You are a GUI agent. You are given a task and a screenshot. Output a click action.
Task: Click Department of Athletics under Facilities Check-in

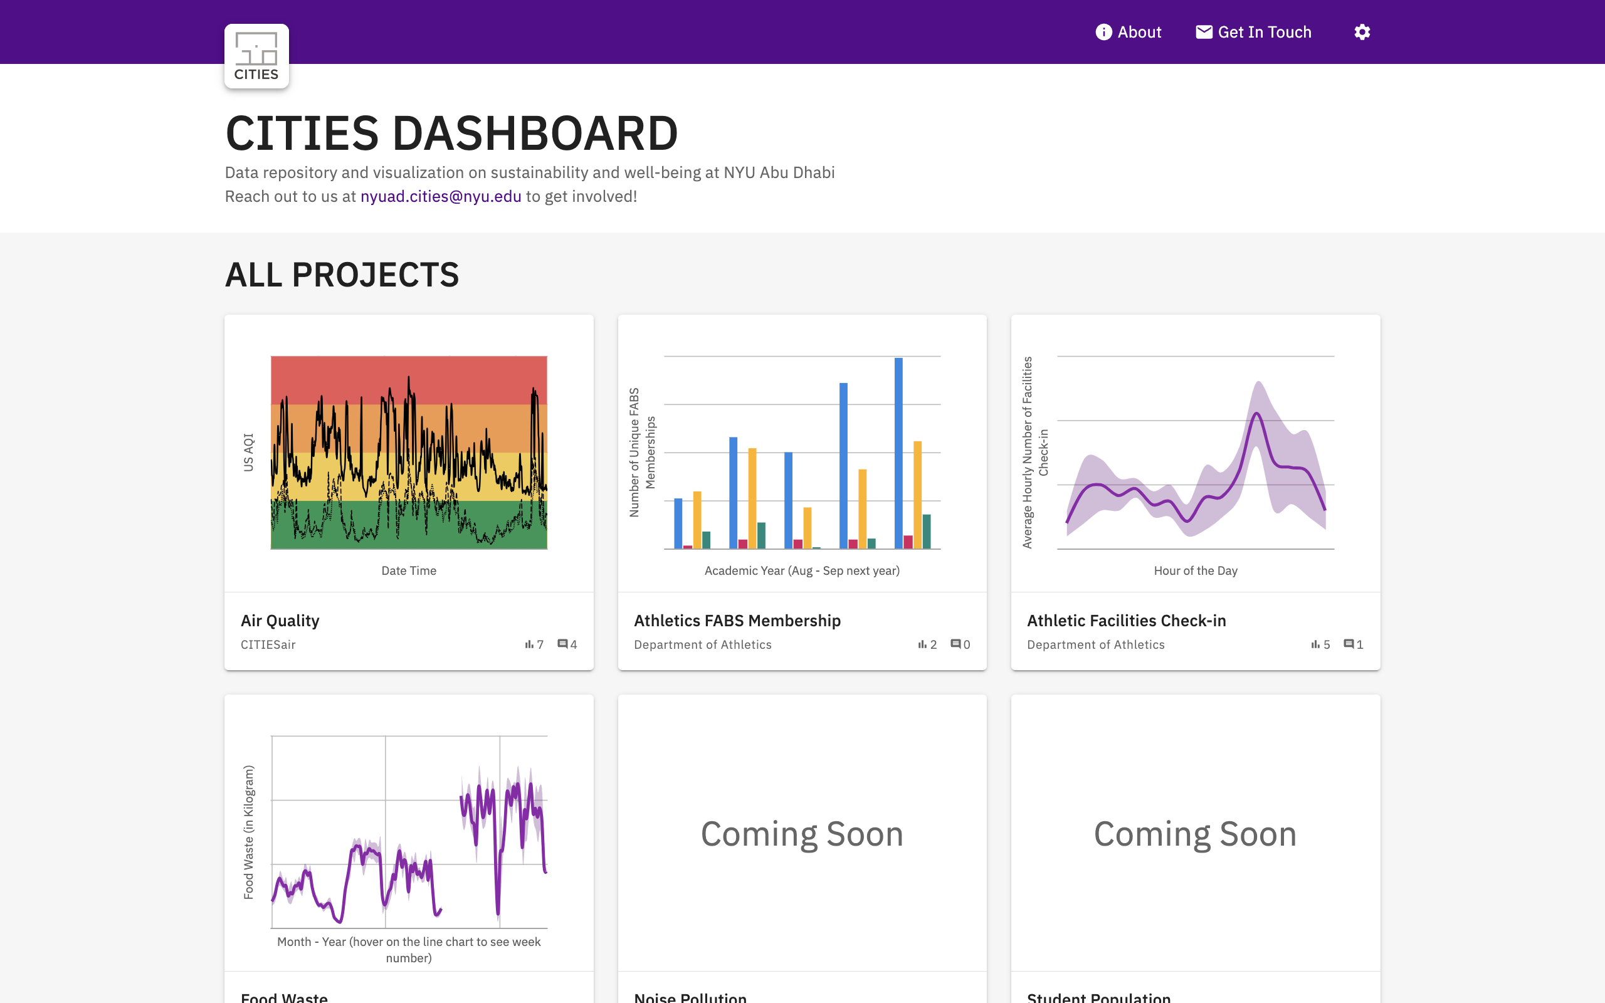click(1096, 645)
